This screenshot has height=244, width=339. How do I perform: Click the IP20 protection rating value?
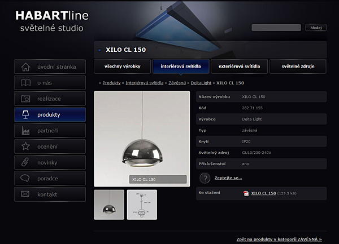click(x=246, y=141)
